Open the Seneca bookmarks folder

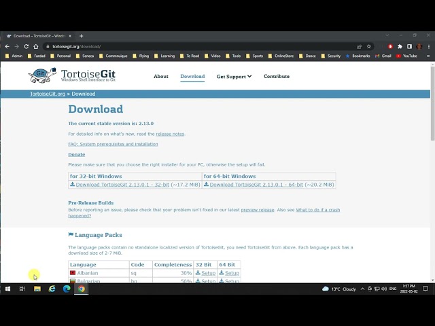[x=85, y=56]
